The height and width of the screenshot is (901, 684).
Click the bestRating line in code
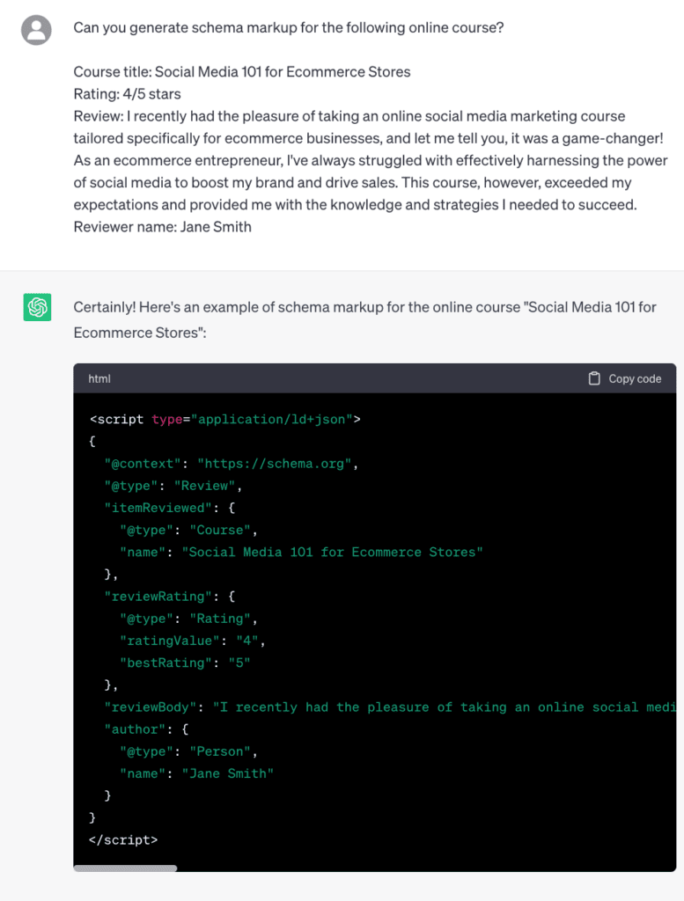185,663
